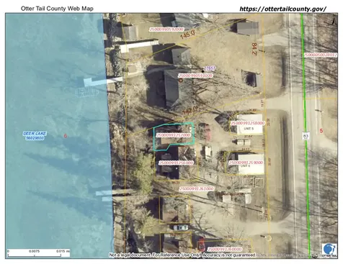Click parcel label 25000993261000
This screenshot has height=264, width=343.
(197, 188)
